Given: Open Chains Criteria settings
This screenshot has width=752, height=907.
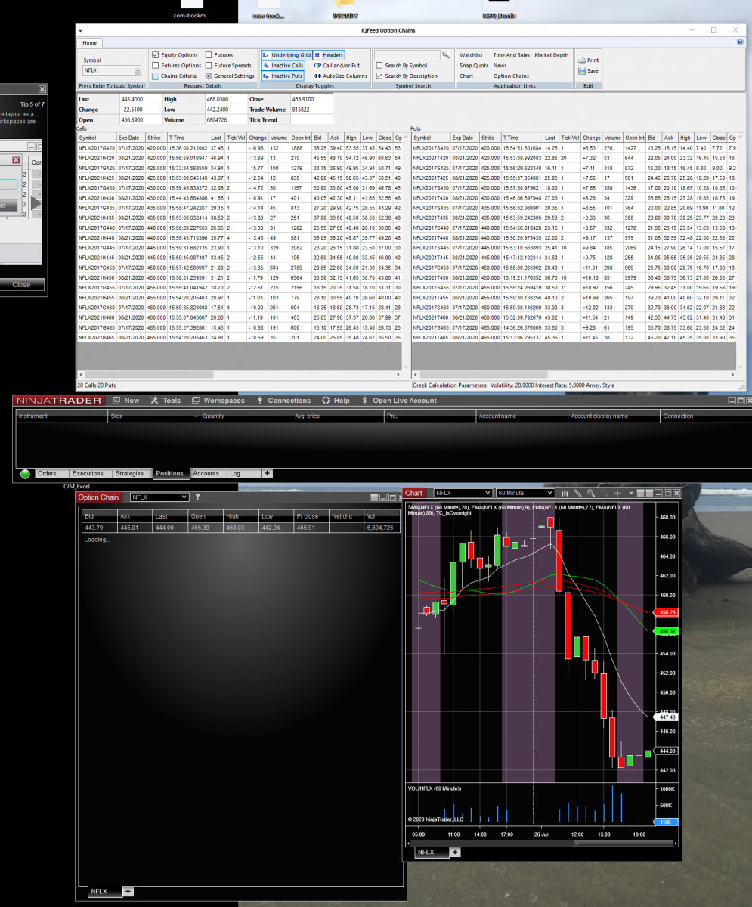Looking at the screenshot, I should click(x=174, y=76).
